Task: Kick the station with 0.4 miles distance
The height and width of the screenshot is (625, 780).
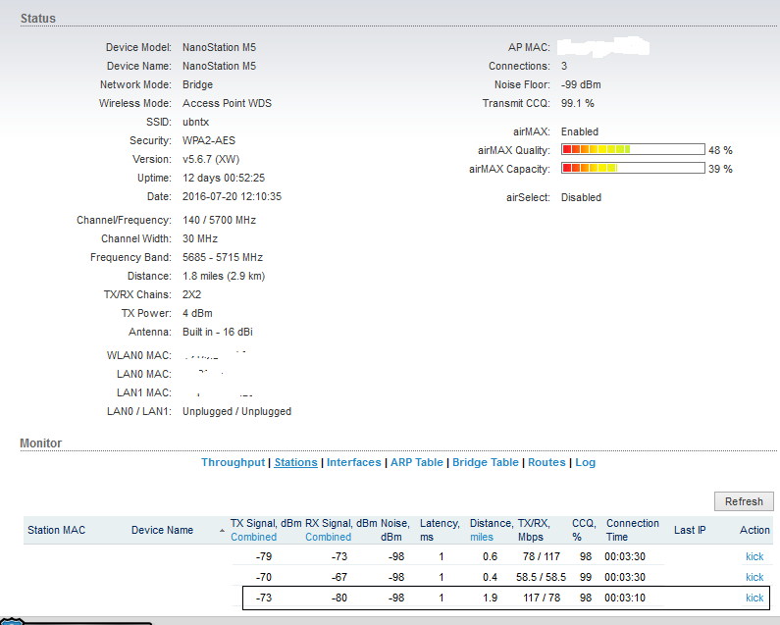Action: (754, 577)
